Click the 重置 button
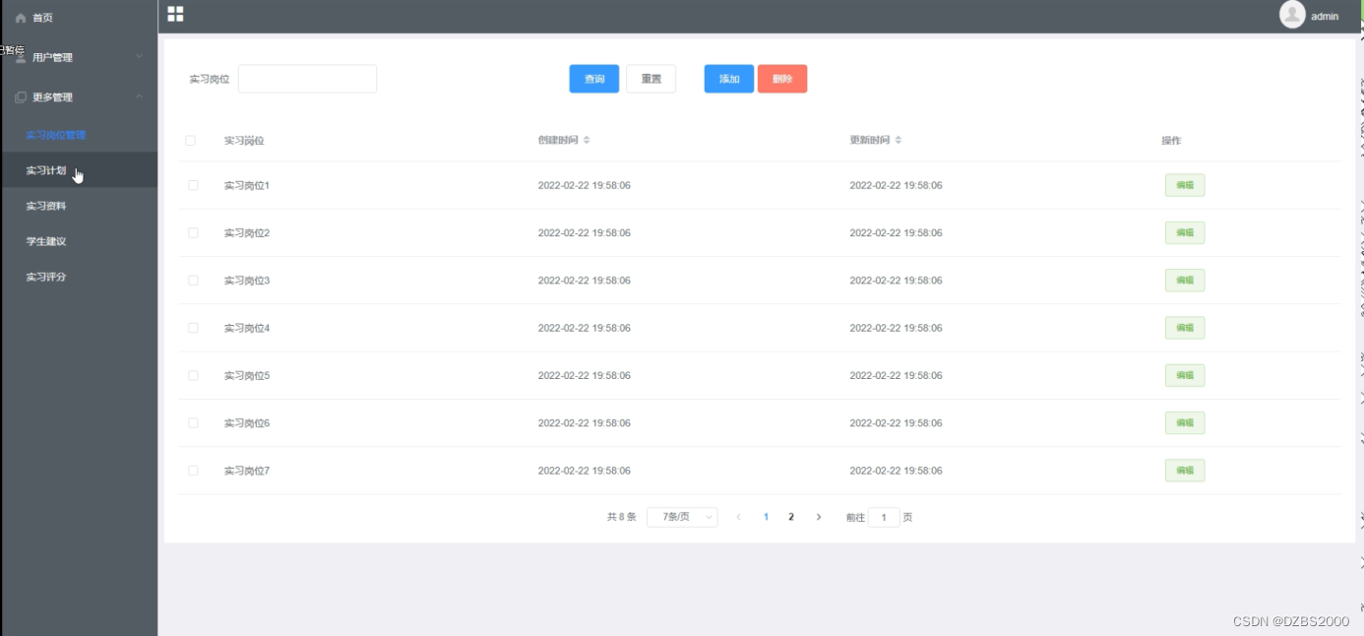 [651, 79]
